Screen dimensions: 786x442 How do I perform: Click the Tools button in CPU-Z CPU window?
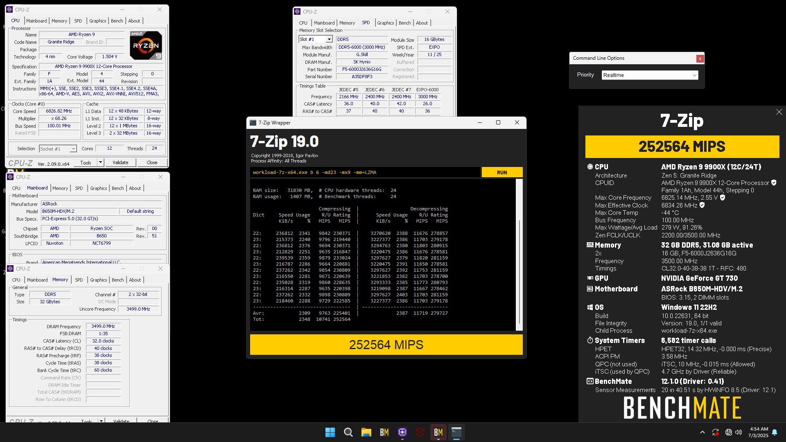(86, 162)
